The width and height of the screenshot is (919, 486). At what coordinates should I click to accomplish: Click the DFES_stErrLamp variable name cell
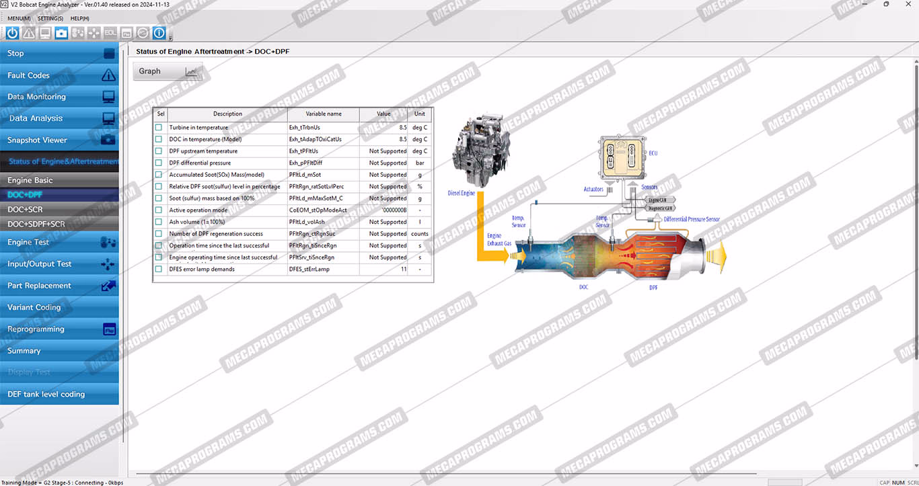pyautogui.click(x=324, y=269)
